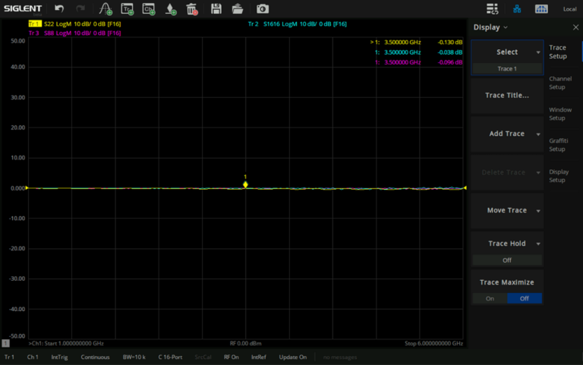Screen dimensions: 583x365
Task: Set Trace Maximize to Off
Action: point(525,298)
